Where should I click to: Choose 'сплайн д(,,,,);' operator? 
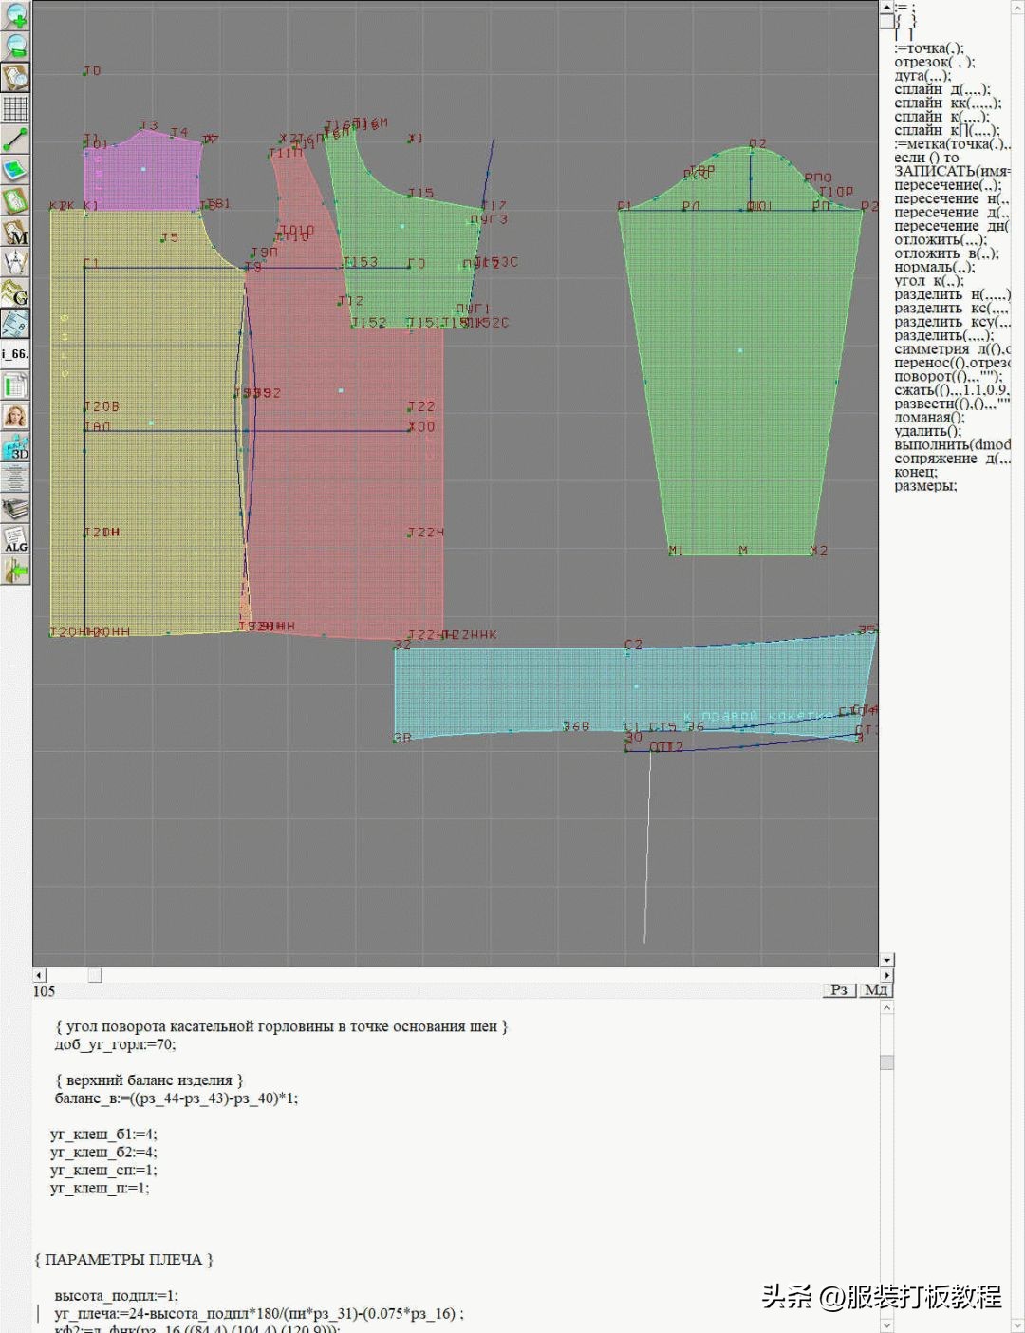942,89
